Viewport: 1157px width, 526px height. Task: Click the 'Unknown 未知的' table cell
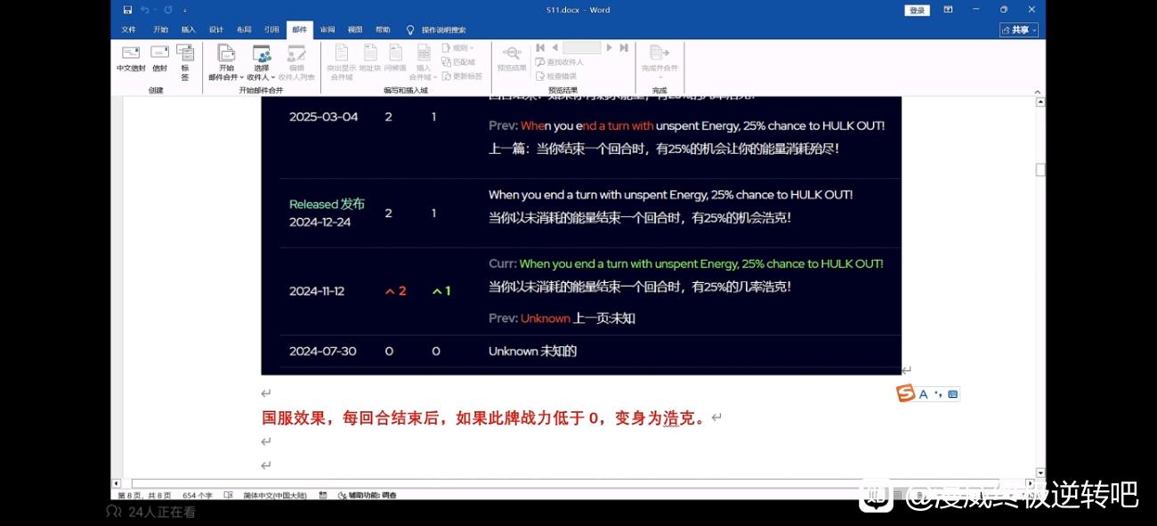532,351
